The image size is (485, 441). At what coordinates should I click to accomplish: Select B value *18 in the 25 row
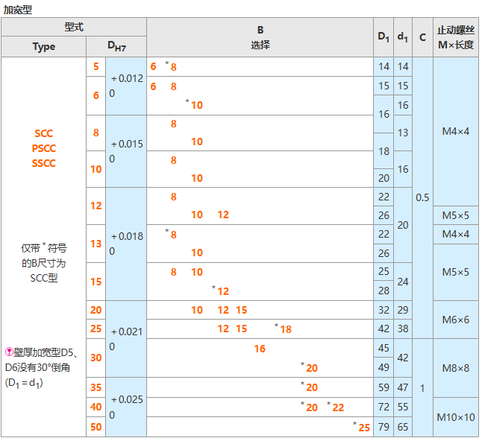283,329
